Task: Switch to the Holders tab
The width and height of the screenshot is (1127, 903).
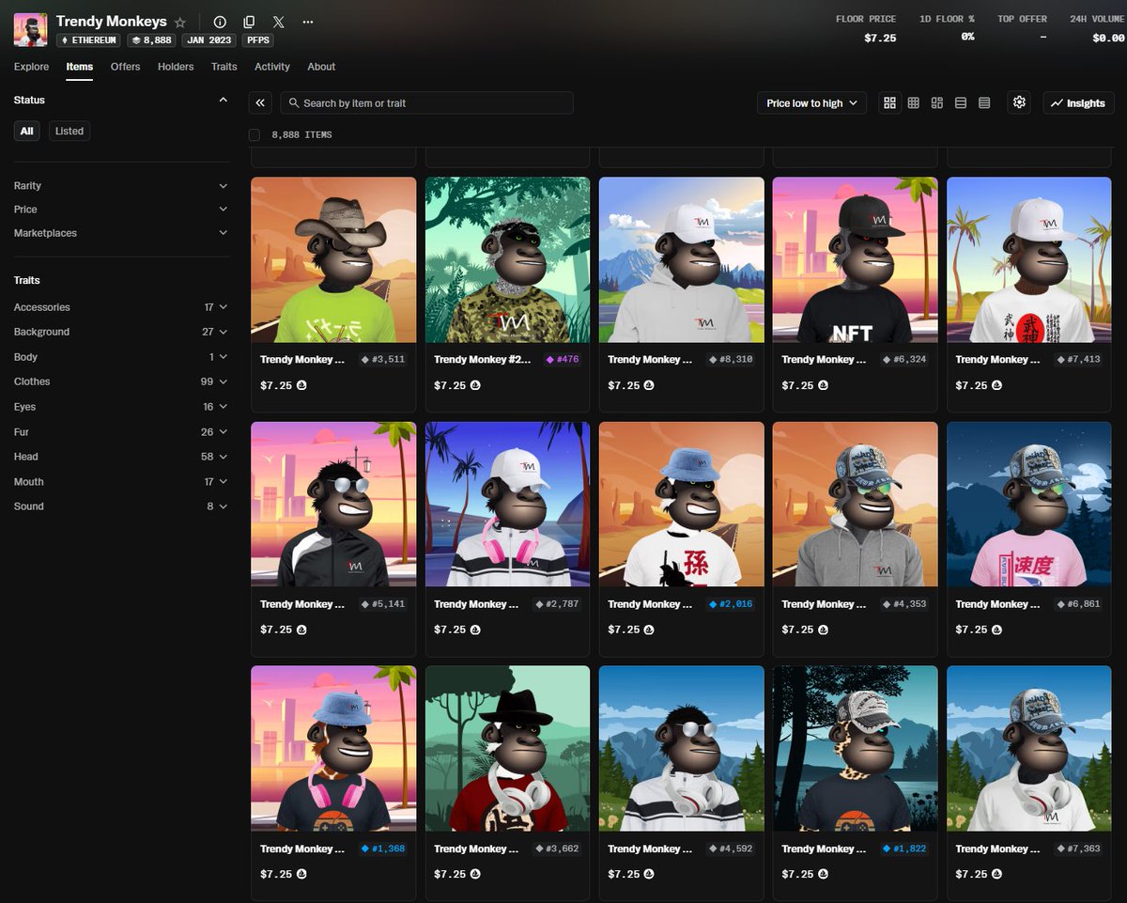Action: (x=176, y=67)
